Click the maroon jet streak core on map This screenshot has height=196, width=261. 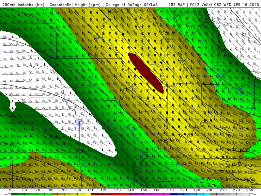tap(146, 73)
